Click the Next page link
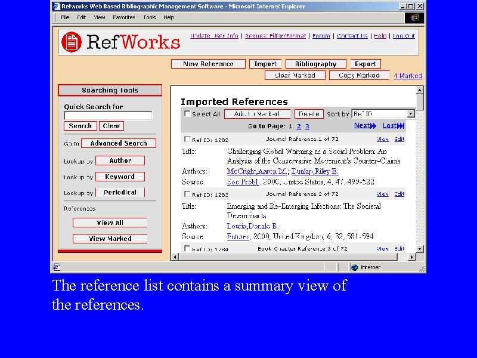This screenshot has height=358, width=477. (x=365, y=125)
